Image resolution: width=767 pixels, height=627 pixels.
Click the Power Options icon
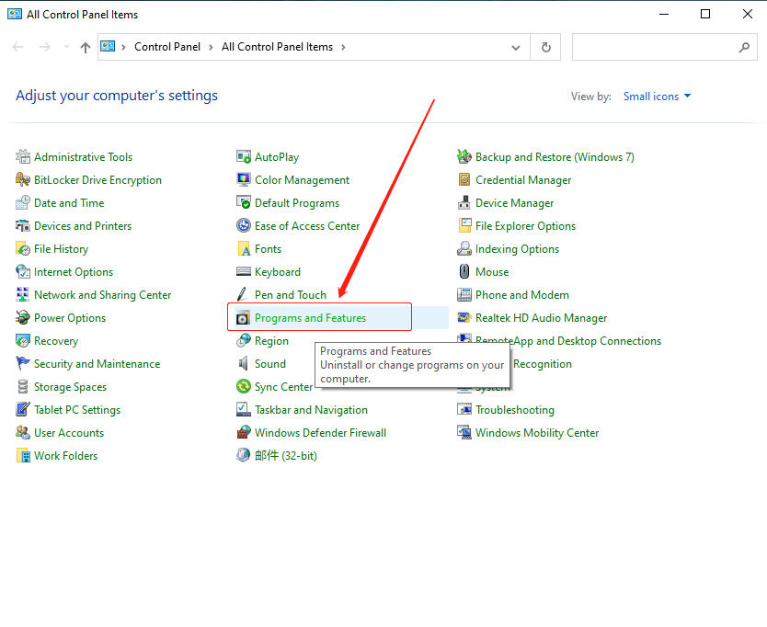(22, 317)
